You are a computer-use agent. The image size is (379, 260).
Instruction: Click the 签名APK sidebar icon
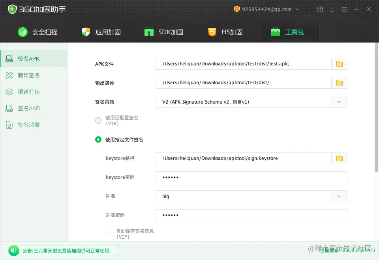click(9, 59)
